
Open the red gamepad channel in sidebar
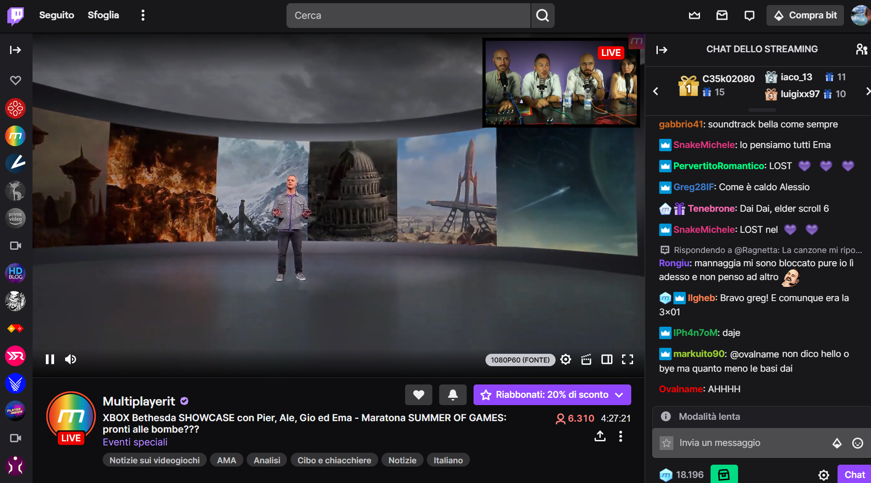coord(15,109)
